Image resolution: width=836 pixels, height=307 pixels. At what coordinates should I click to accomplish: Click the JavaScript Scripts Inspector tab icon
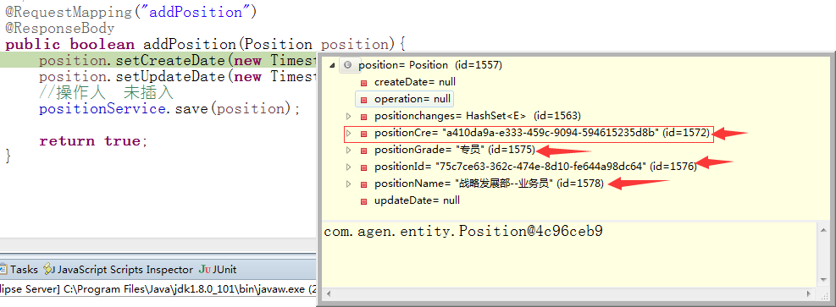[48, 269]
